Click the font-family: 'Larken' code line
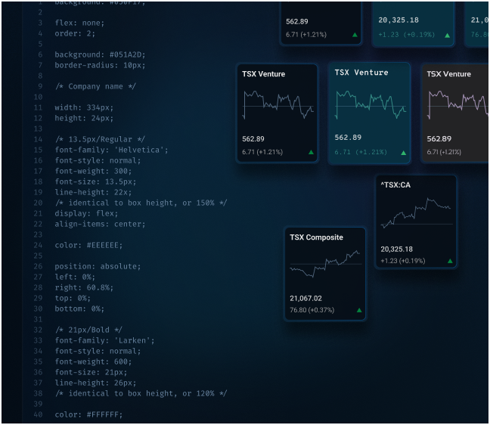The width and height of the screenshot is (490, 425). pyautogui.click(x=104, y=340)
